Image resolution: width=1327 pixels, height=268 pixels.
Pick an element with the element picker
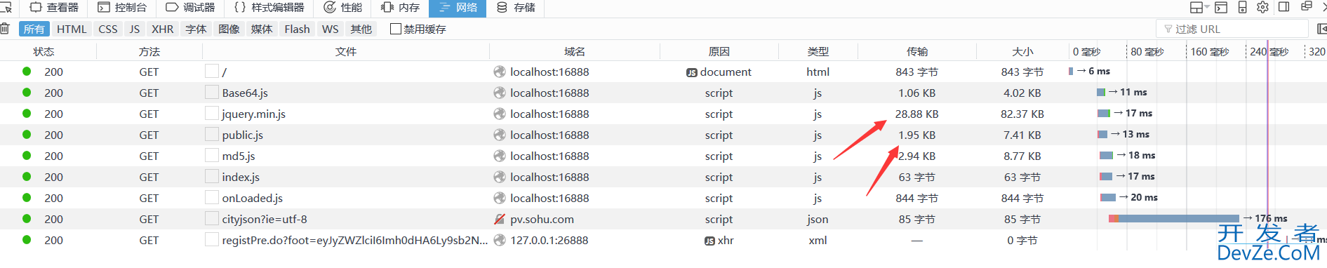[x=6, y=8]
